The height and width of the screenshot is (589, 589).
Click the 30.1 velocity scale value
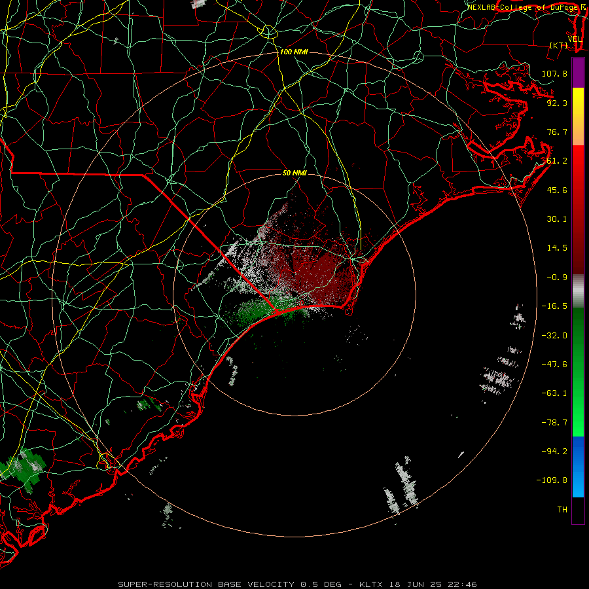(557, 219)
